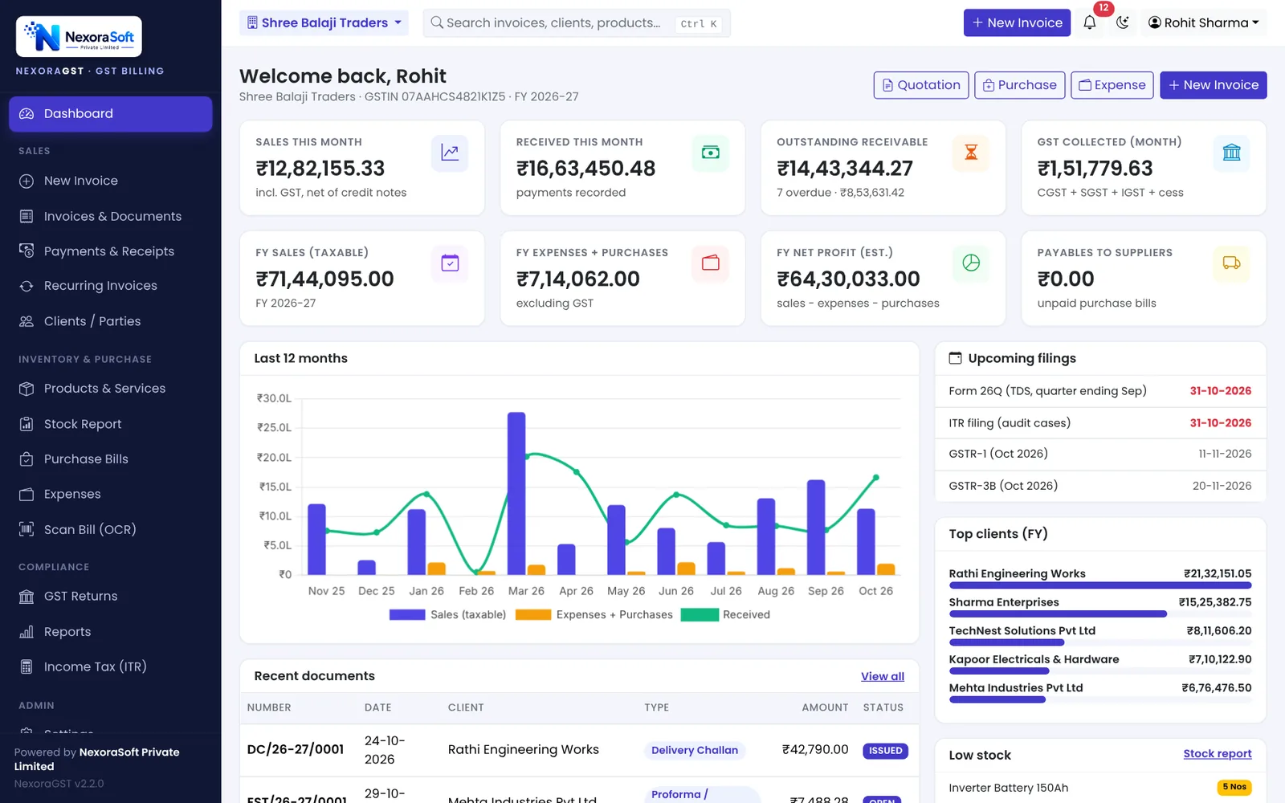The image size is (1285, 803).
Task: Click Purchase Bills sidebar icon
Action: (x=27, y=459)
